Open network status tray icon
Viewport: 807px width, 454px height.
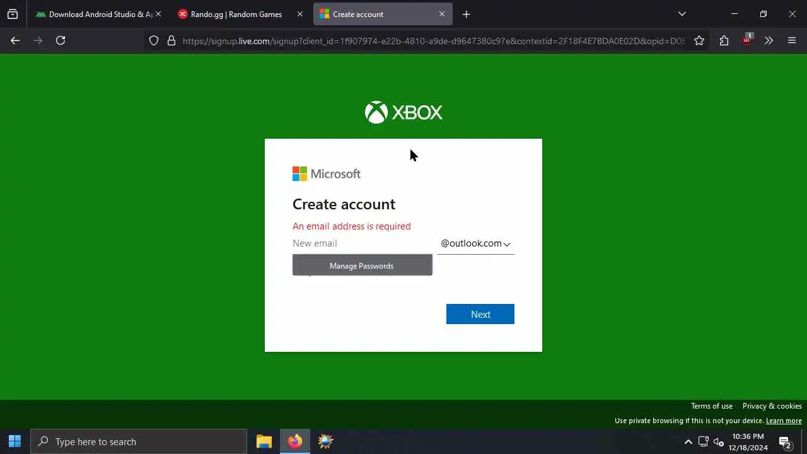pos(704,442)
